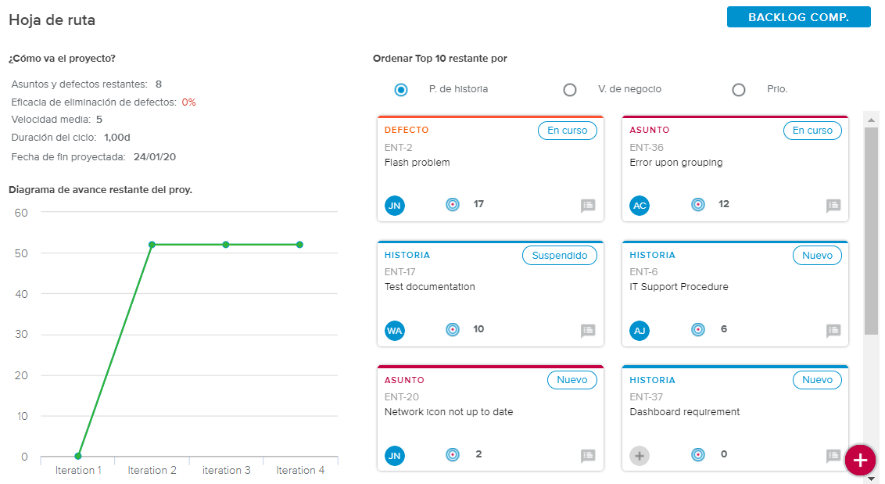
Task: Select the Prio. radio button
Action: pos(739,90)
